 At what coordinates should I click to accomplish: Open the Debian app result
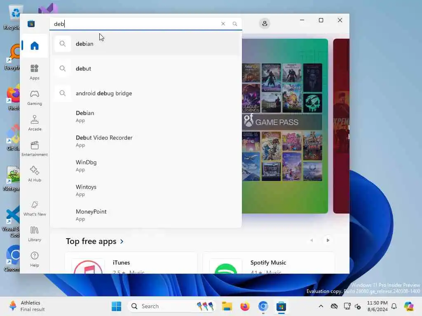pyautogui.click(x=146, y=116)
